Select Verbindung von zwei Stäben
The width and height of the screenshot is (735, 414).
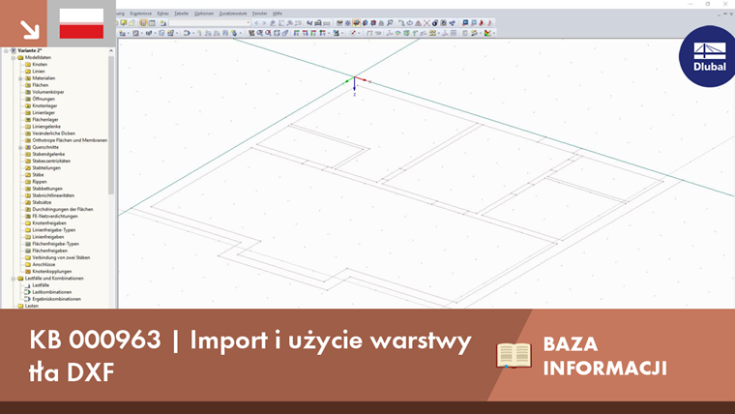pyautogui.click(x=61, y=258)
